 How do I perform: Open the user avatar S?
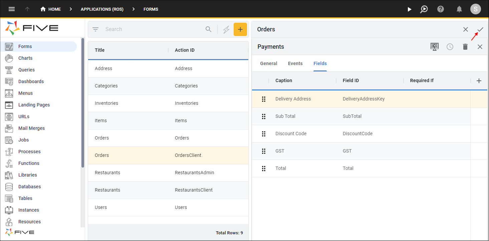[x=475, y=9]
